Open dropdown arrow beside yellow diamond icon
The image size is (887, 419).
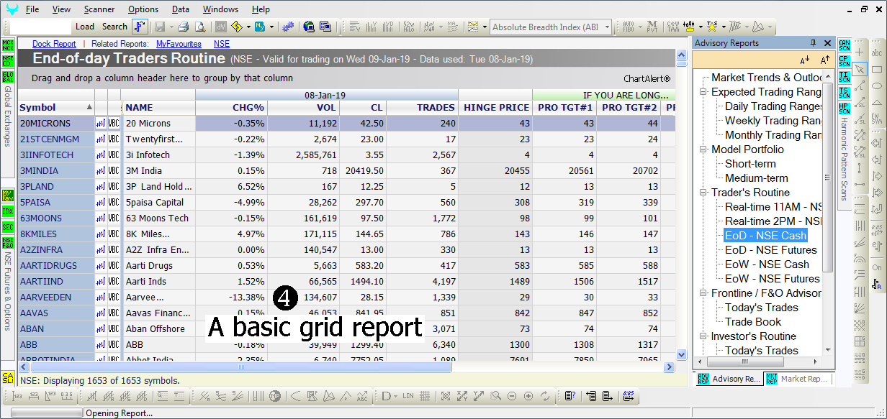click(248, 27)
